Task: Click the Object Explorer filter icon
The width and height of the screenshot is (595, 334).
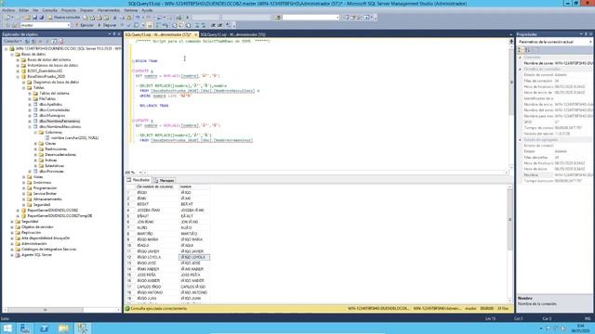Action: [47, 41]
